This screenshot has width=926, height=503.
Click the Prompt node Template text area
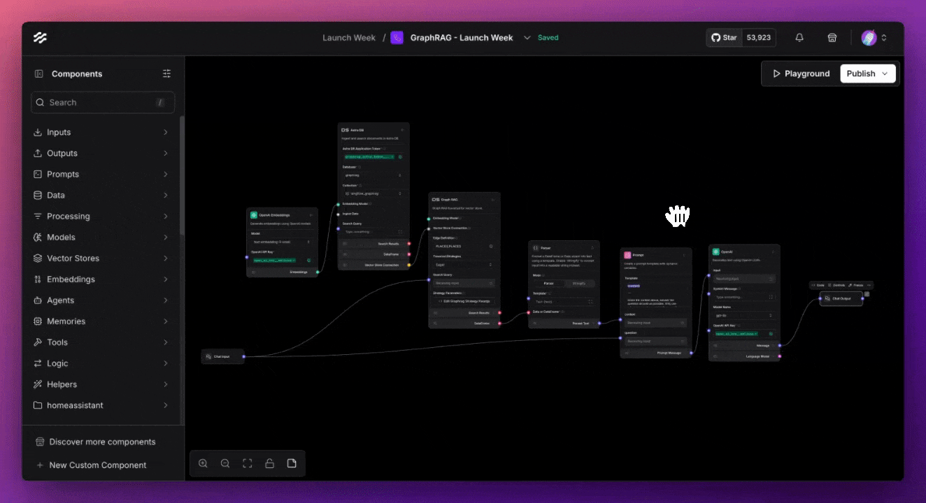pos(655,293)
